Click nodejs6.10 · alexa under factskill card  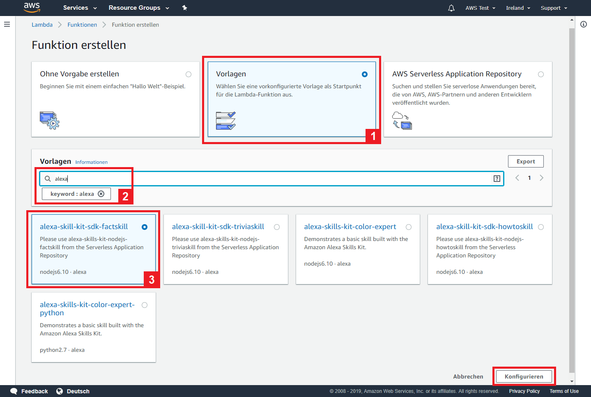coord(63,272)
